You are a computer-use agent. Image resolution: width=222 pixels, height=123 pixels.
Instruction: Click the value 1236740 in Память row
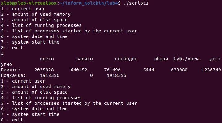[211, 70]
